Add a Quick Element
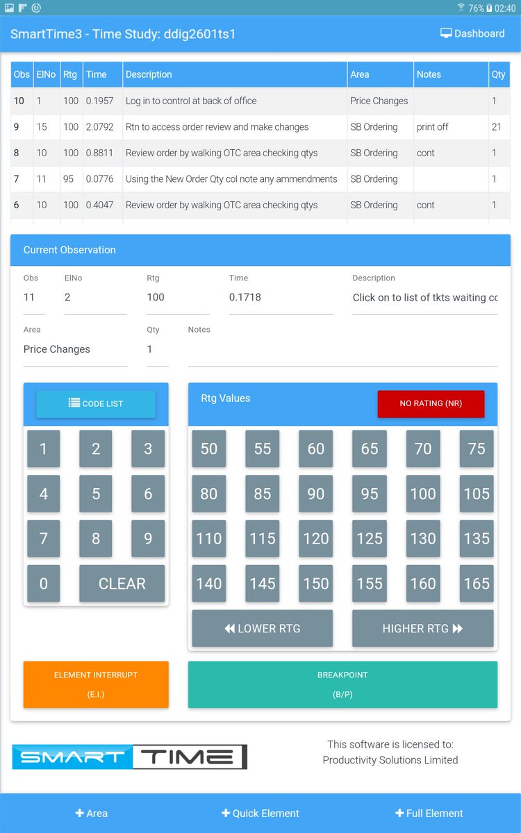This screenshot has width=521, height=833. [260, 813]
